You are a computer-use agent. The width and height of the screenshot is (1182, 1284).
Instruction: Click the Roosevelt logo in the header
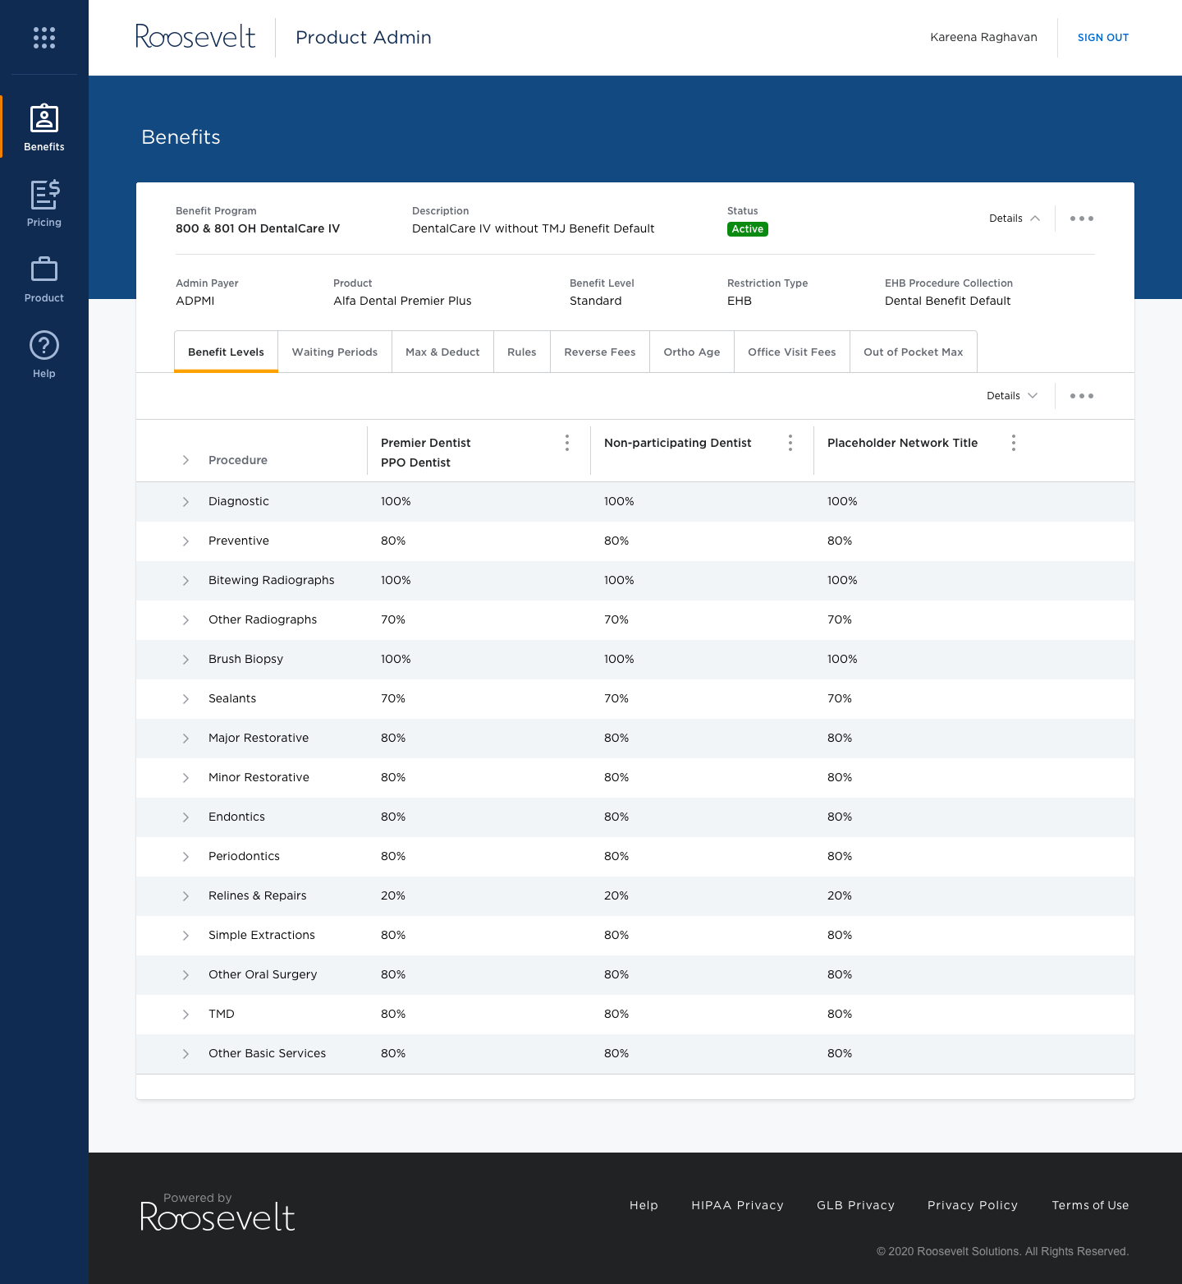pyautogui.click(x=195, y=37)
